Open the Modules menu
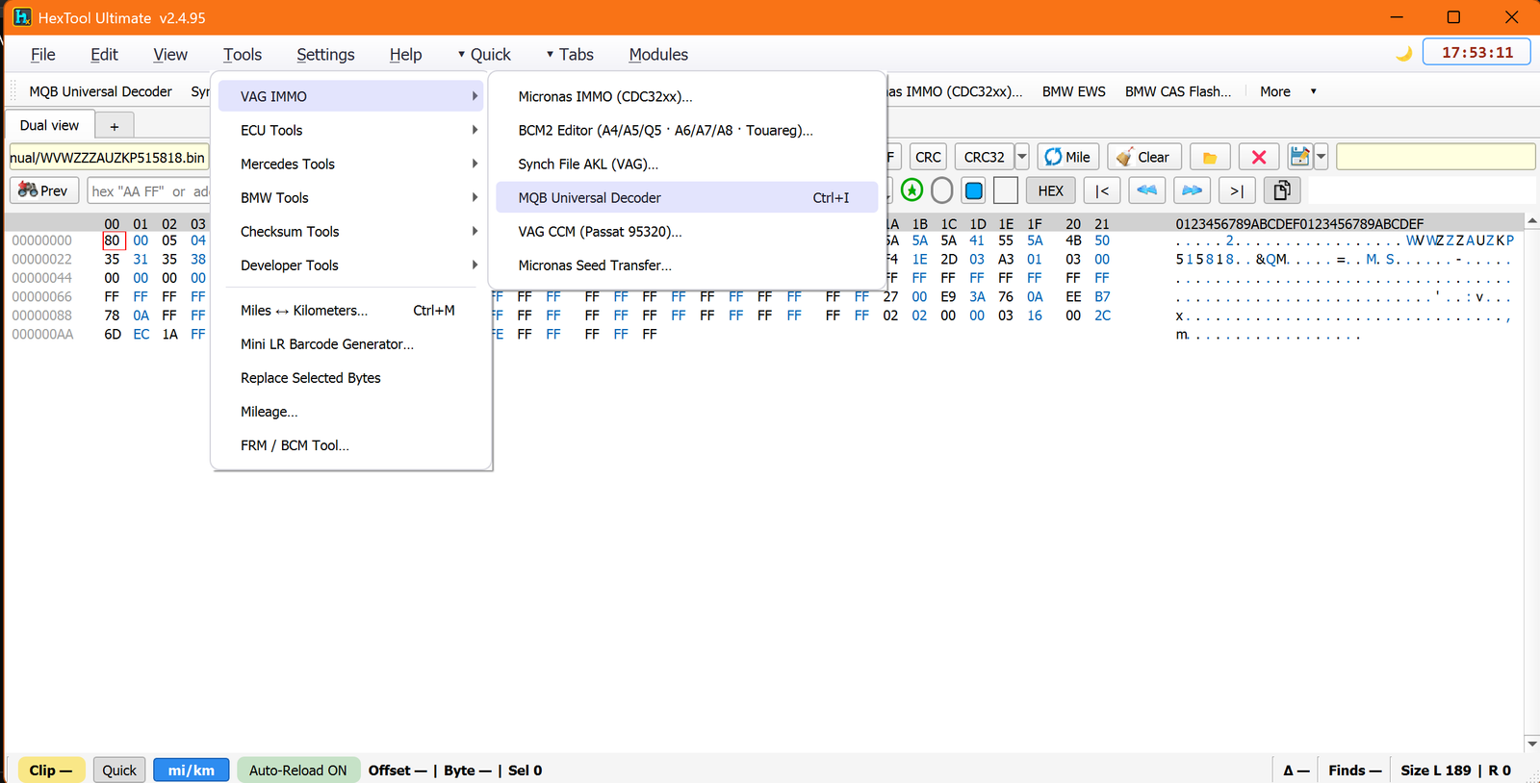 pyautogui.click(x=658, y=55)
